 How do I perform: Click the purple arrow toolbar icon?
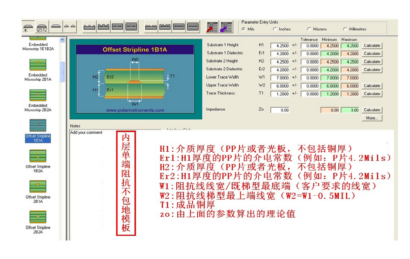[226, 27]
